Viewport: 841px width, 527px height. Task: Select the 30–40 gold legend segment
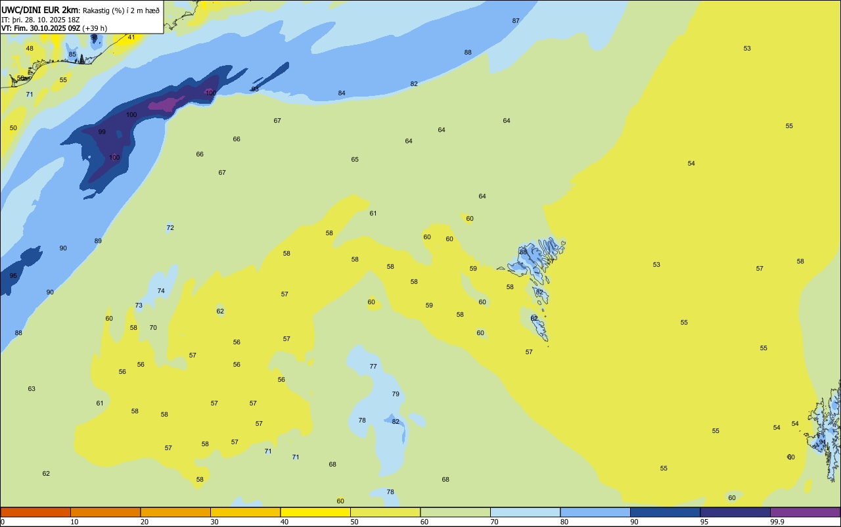click(x=245, y=512)
